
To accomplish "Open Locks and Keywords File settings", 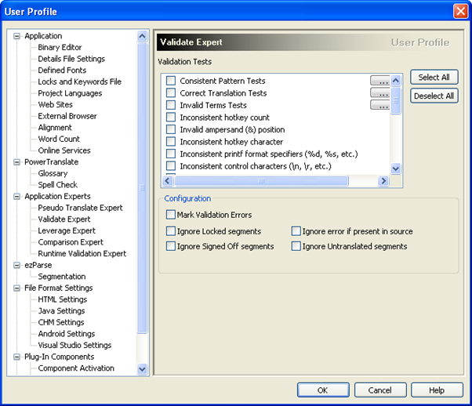I will pyautogui.click(x=79, y=82).
